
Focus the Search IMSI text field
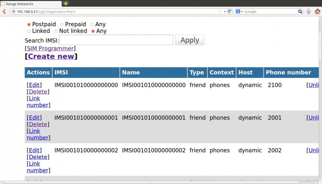coord(116,40)
